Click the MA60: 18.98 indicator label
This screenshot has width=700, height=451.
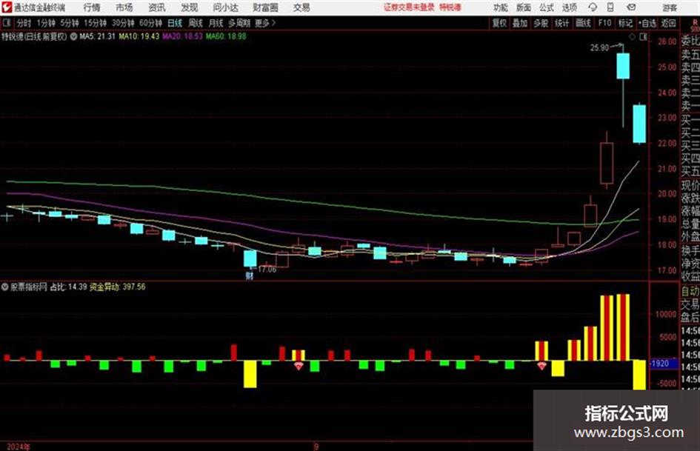pos(226,36)
